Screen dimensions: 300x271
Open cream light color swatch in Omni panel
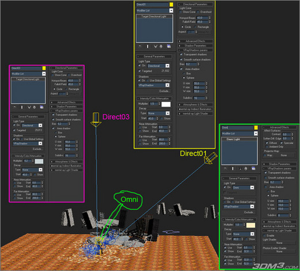click(251, 225)
